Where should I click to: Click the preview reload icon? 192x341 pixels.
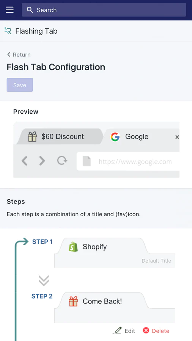click(62, 161)
